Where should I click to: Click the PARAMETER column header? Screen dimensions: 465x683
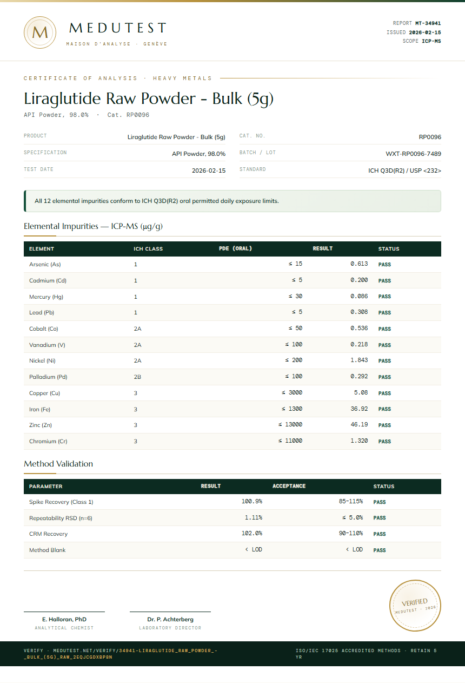45,487
